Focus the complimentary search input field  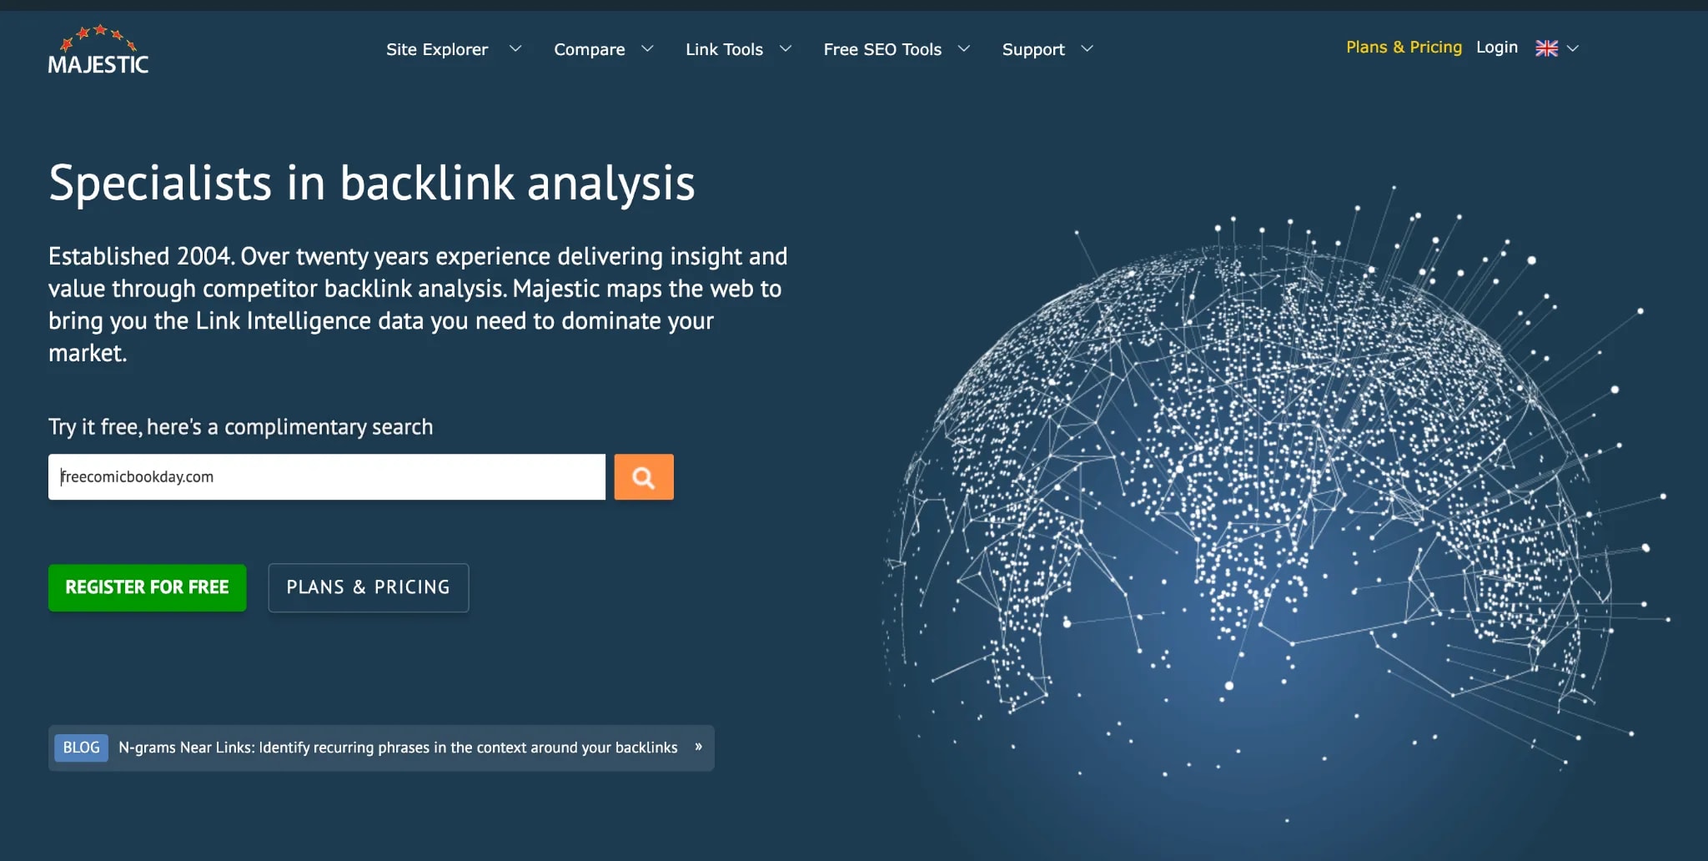pyautogui.click(x=327, y=477)
